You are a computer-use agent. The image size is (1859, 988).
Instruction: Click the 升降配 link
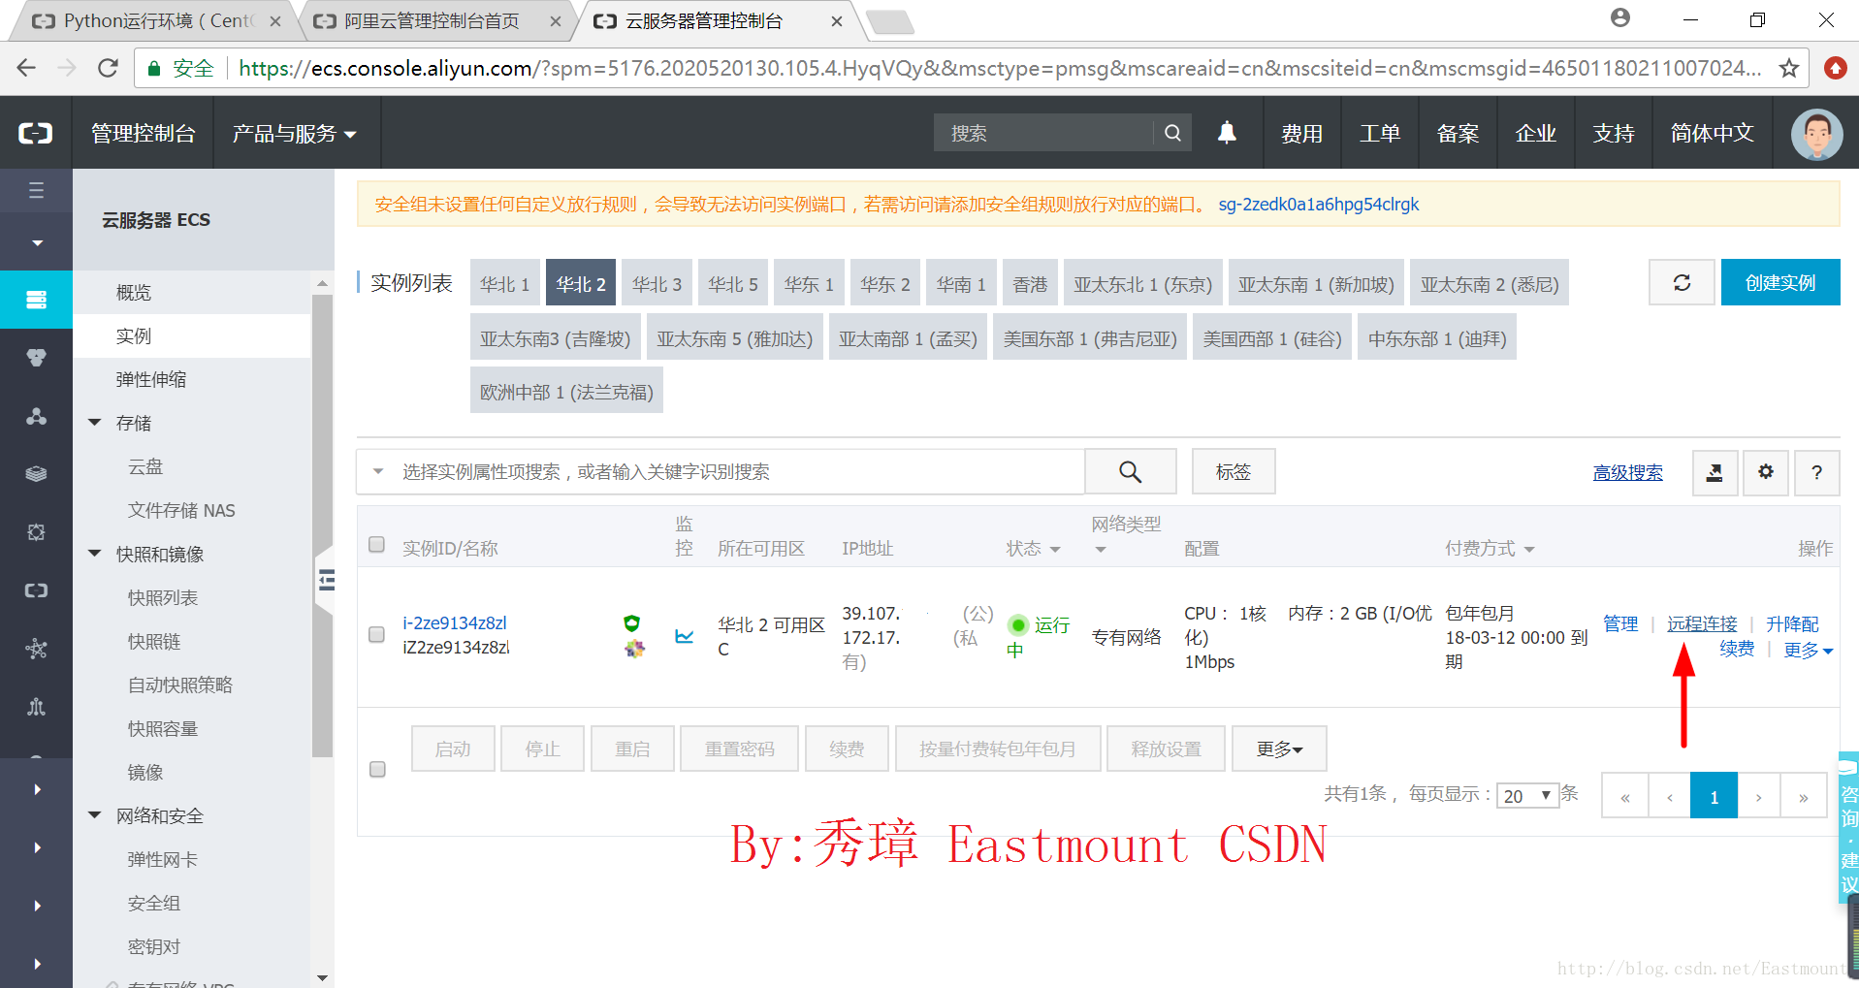point(1792,623)
